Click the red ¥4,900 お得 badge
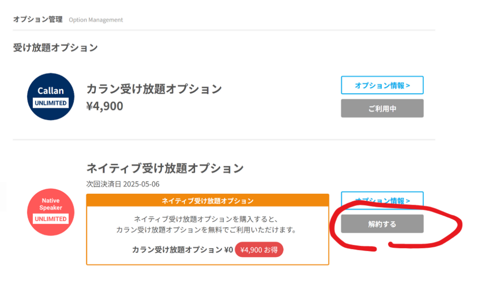Screen dimensions: 479x287 point(259,250)
